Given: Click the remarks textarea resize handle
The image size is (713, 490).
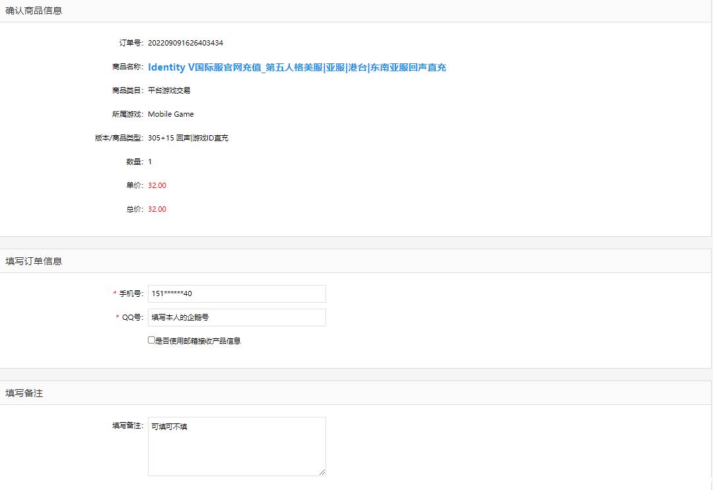Looking at the screenshot, I should pos(322,472).
